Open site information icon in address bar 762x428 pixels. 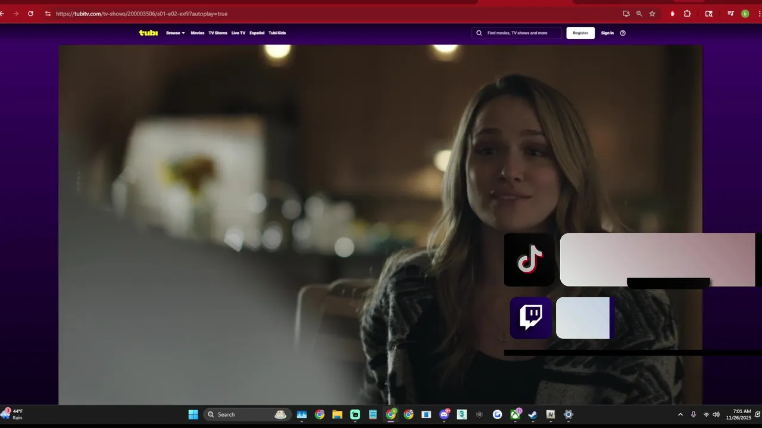pyautogui.click(x=48, y=14)
